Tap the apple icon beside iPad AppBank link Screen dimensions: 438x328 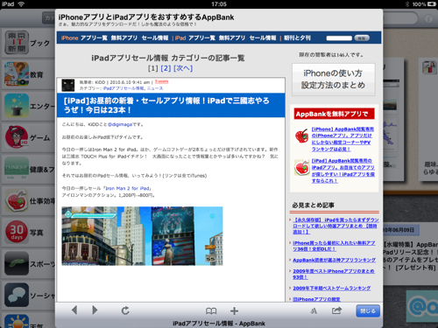click(x=301, y=168)
